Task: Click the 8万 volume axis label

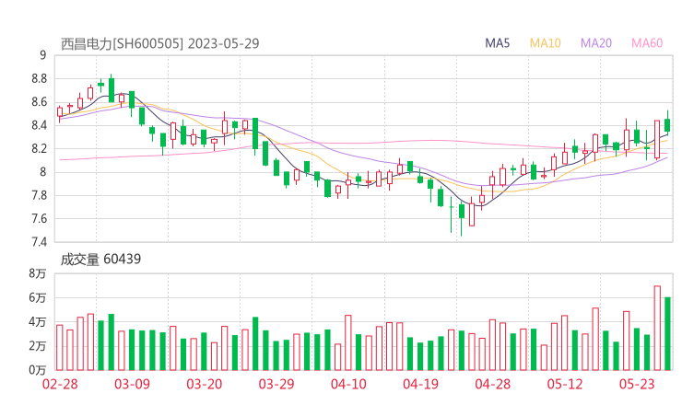Action: tap(38, 273)
